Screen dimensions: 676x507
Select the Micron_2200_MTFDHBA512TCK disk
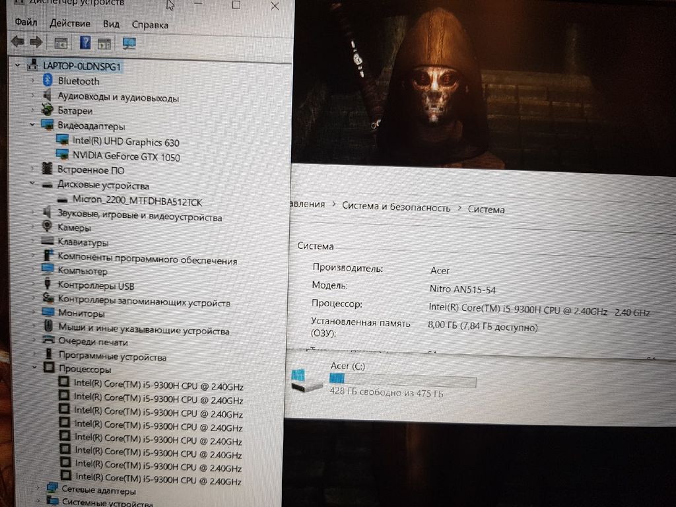[x=137, y=199]
